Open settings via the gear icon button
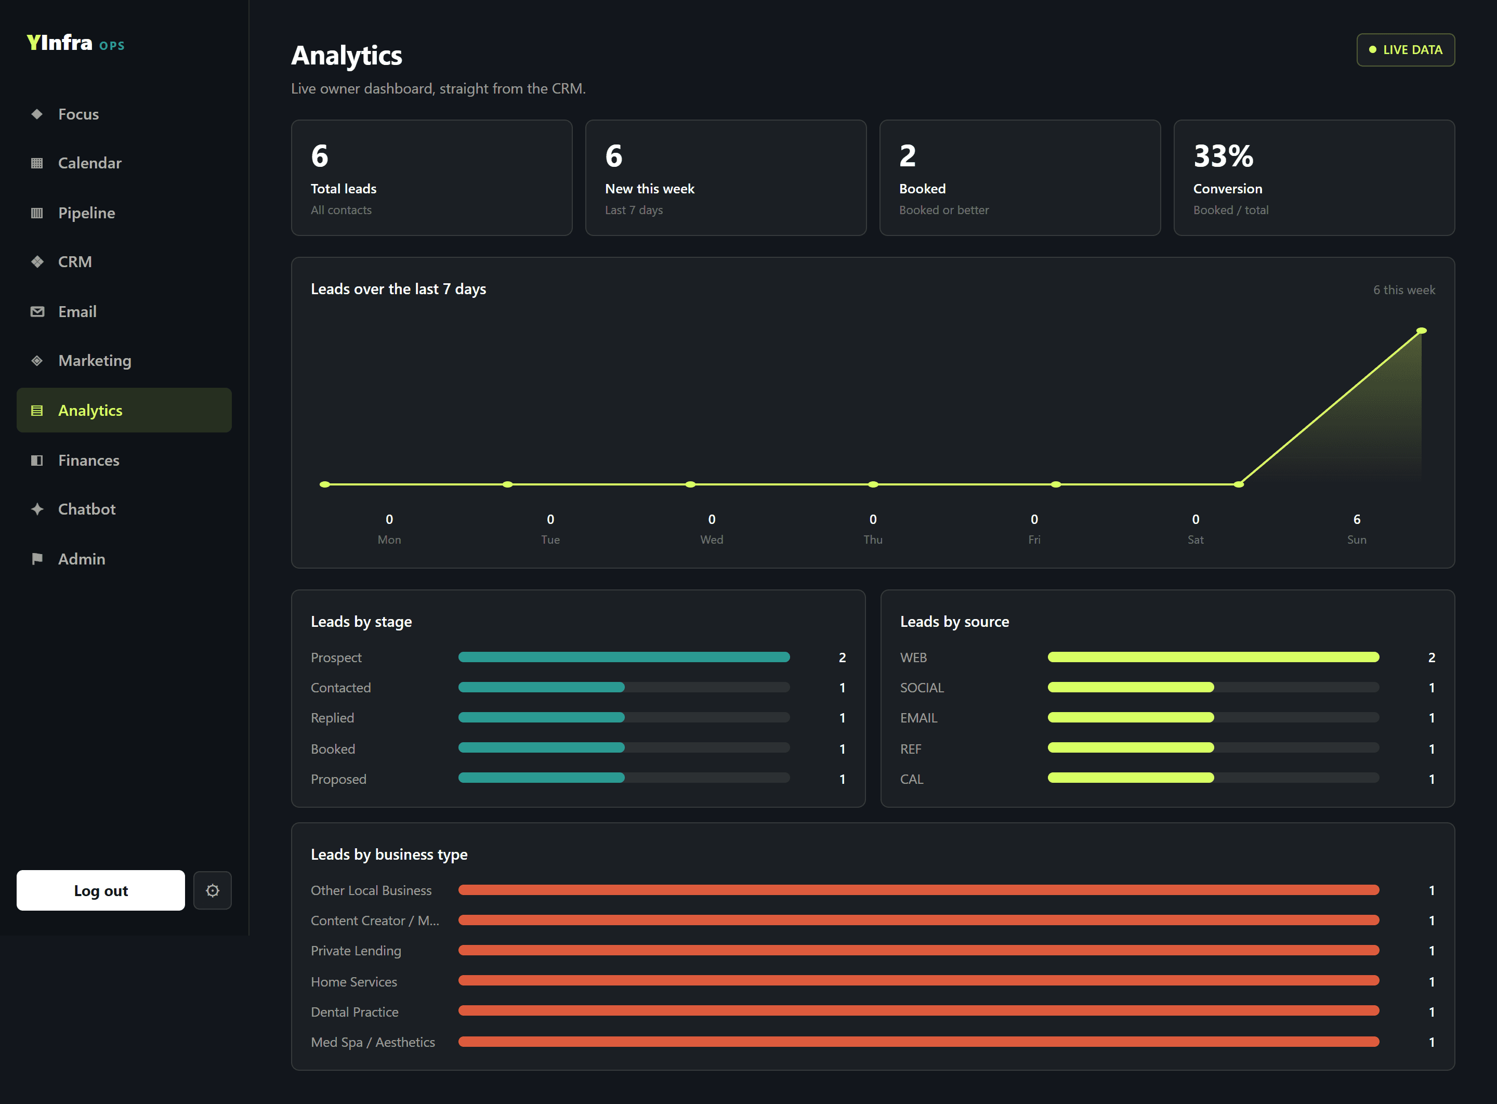The width and height of the screenshot is (1497, 1104). pos(213,890)
